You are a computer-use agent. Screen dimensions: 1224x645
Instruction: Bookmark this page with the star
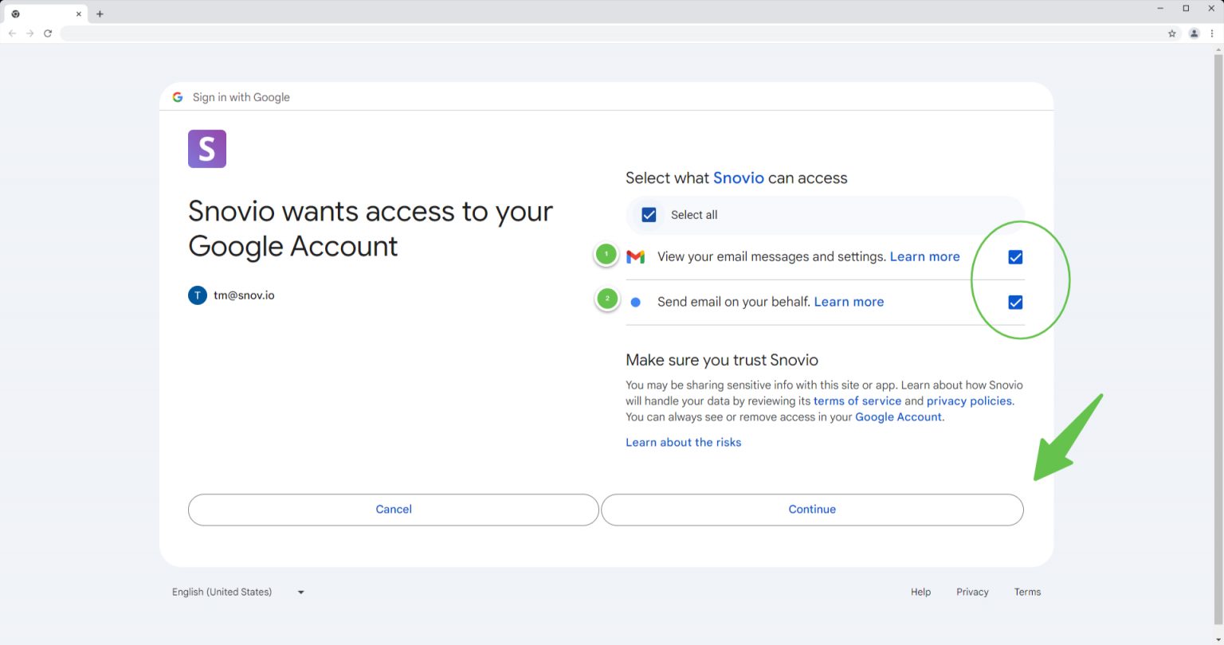tap(1172, 33)
